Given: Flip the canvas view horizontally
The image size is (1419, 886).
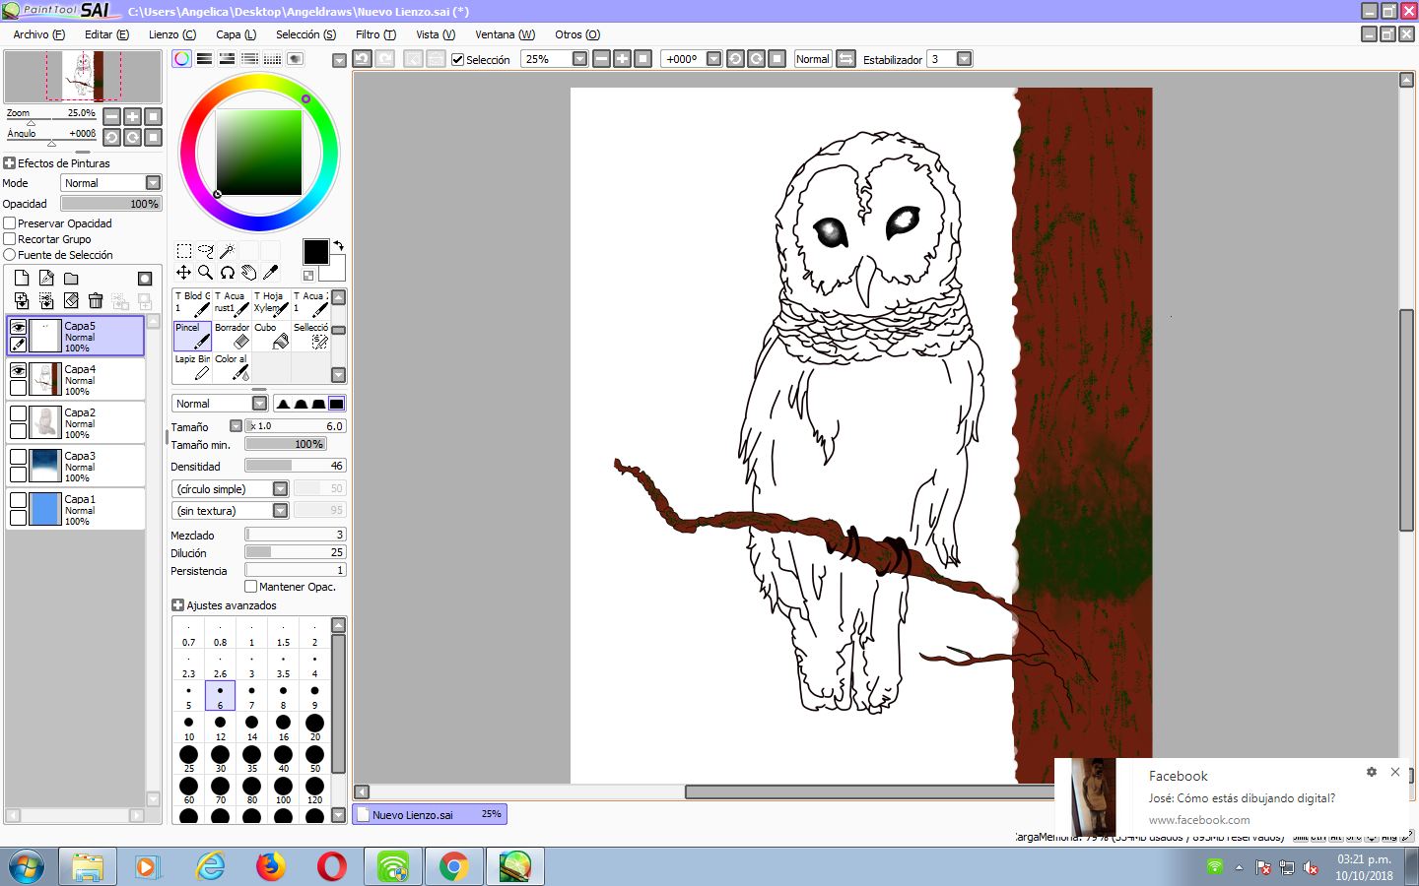Looking at the screenshot, I should [x=845, y=59].
